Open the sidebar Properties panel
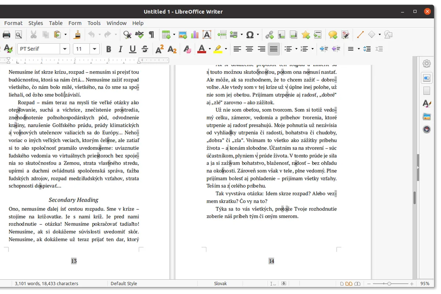The width and height of the screenshot is (441, 294). (x=426, y=78)
